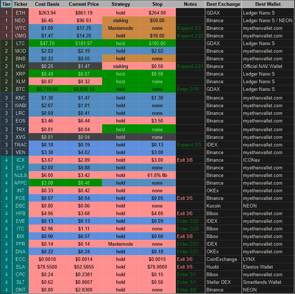Image resolution: width=295 pixels, height=294 pixels.
Task: Click the XLM ticker cell
Action: 20,81
